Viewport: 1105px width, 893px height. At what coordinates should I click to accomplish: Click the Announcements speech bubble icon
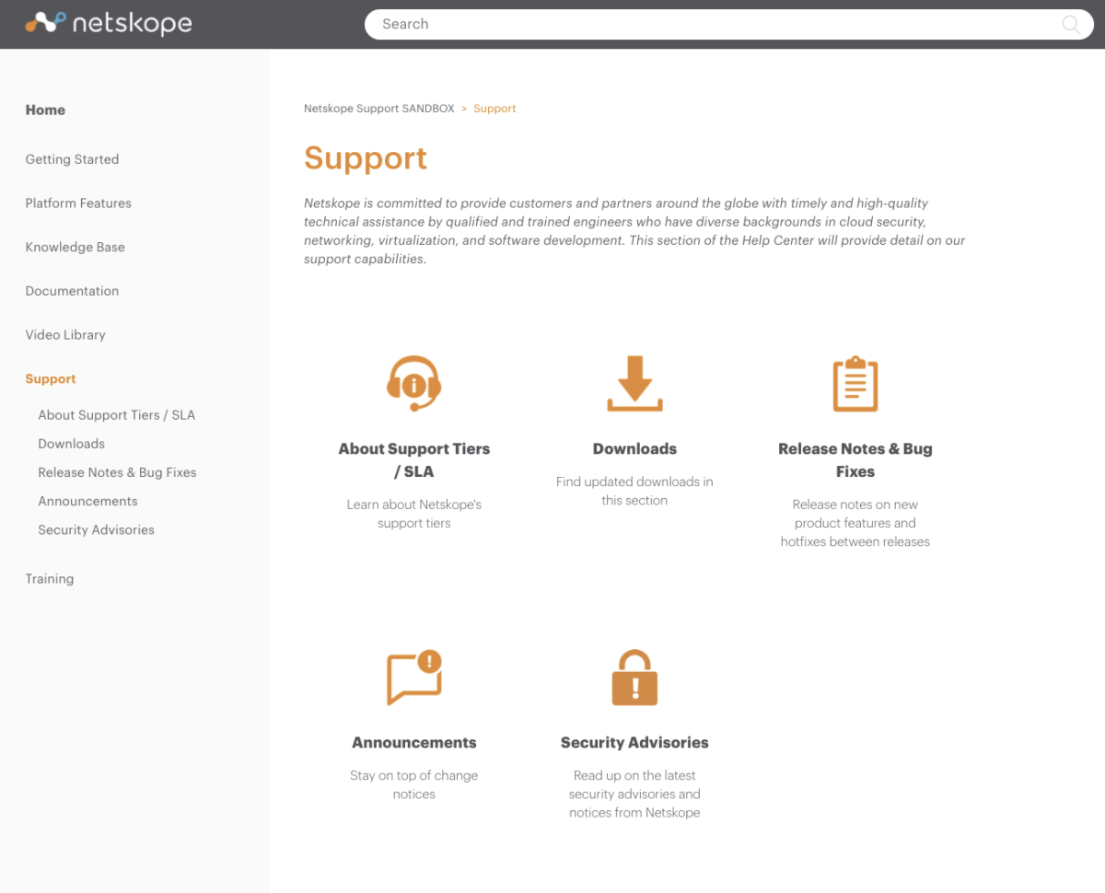click(x=413, y=678)
